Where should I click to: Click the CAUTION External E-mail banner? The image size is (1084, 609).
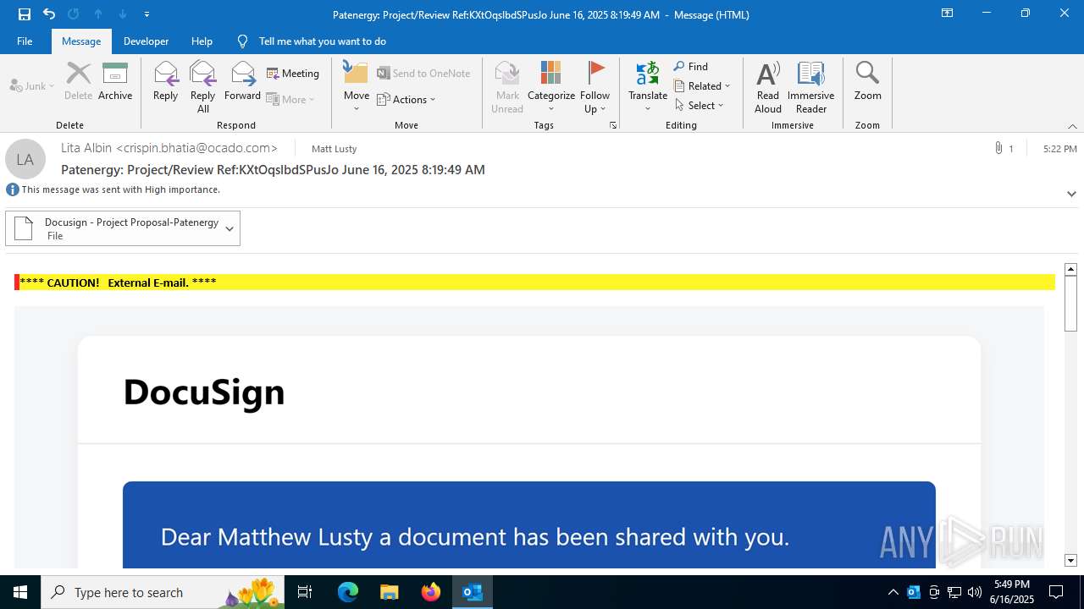click(535, 283)
